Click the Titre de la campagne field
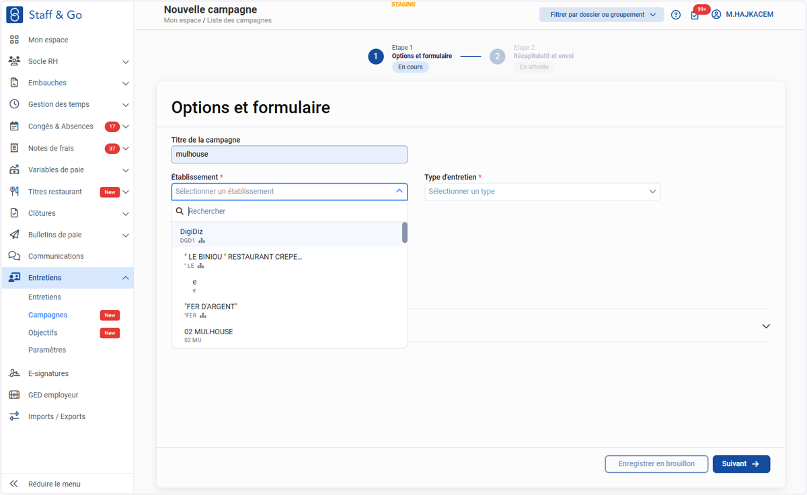807x495 pixels. [289, 154]
